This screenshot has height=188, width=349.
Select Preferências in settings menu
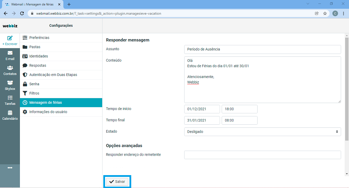[x=39, y=38]
